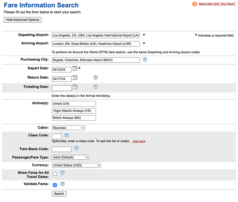Click the British Airways (BA) airline field
The width and height of the screenshot is (238, 202).
point(74,118)
